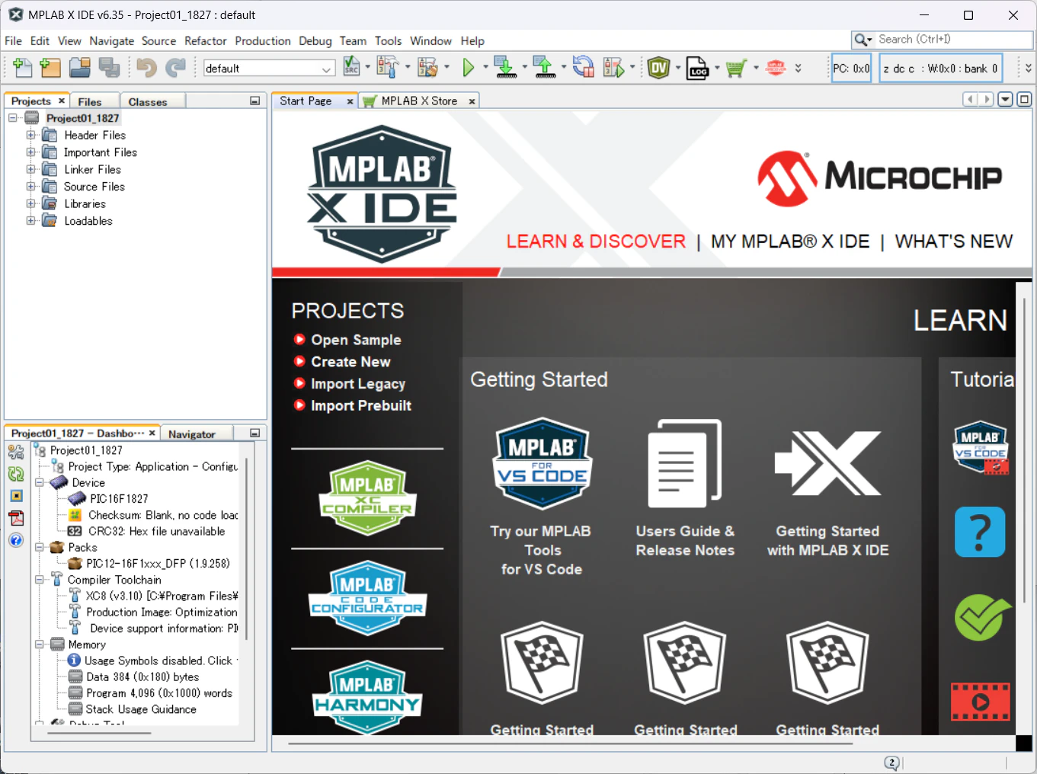This screenshot has height=774, width=1037.
Task: Click the notifications icon in status bar
Action: [892, 763]
